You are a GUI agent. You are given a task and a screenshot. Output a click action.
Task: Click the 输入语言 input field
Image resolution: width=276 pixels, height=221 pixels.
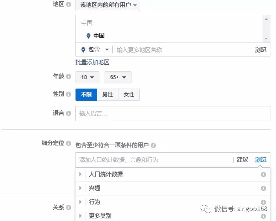coord(173,113)
